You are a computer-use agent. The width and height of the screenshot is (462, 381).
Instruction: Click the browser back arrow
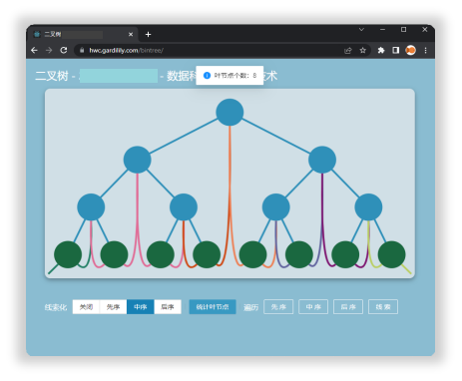point(34,50)
